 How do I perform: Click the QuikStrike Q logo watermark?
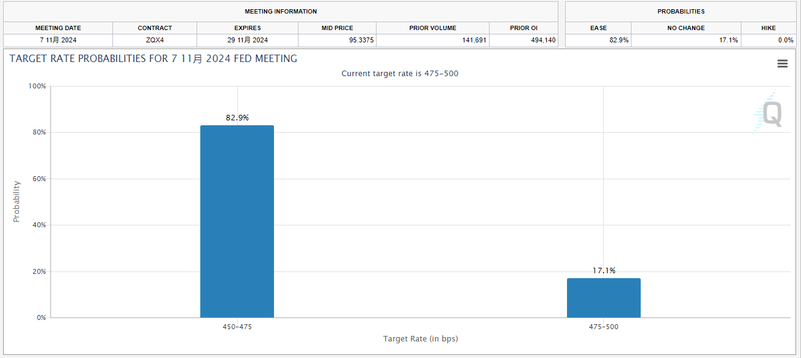[x=770, y=114]
